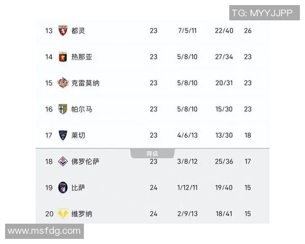Screen dimensions: 305x244
Task: Click the Lecce (莱切) club crest
Action: [x=63, y=135]
